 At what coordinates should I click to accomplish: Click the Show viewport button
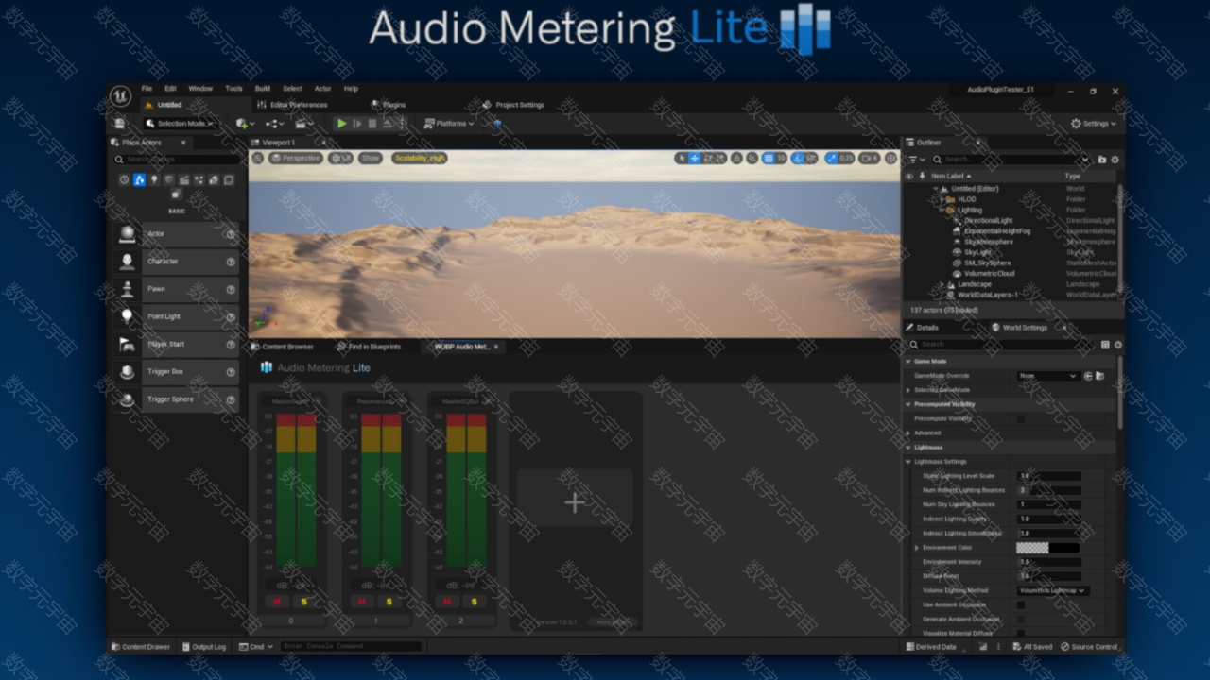371,158
